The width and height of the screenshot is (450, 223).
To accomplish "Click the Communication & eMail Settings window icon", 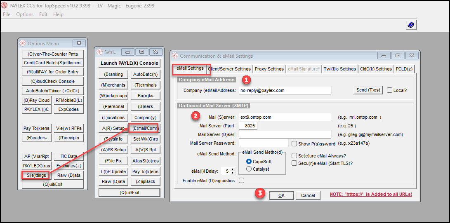I will coord(175,56).
